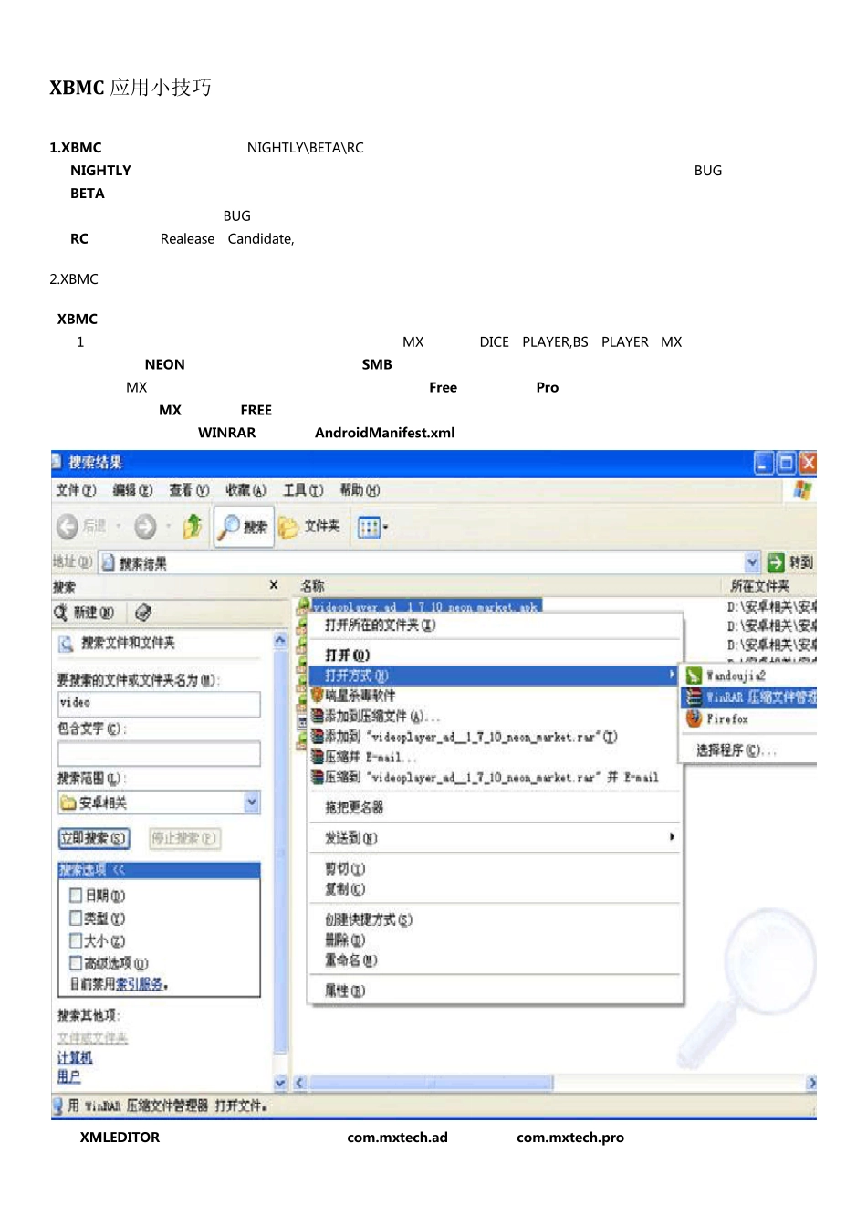Open the 收藏(A) menu
Screen dimensions: 867x1227
pyautogui.click(x=246, y=490)
